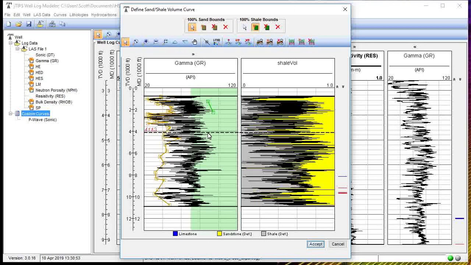Screen dimensions: 471x265
Task: Select Neutron Porosity (NPHI) in the tree
Action: [x=56, y=90]
